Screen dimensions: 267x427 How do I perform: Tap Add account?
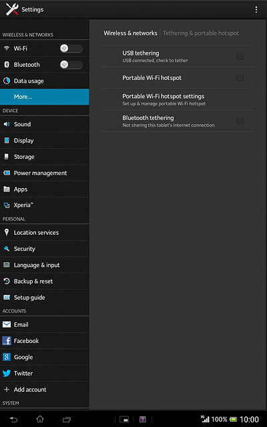pos(45,390)
